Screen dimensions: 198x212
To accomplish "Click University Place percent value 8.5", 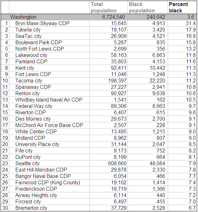I will [192, 144].
